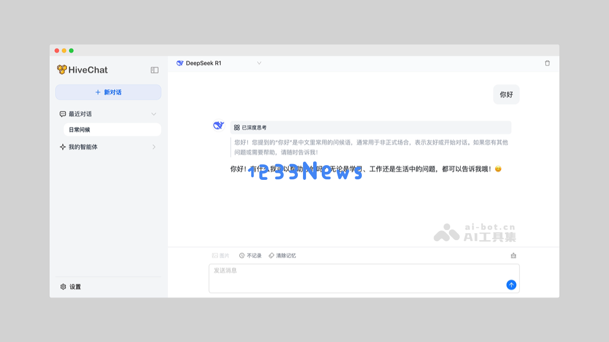Click the icon at the toolbar's right end
Screen dimensions: 609x342
(x=513, y=255)
